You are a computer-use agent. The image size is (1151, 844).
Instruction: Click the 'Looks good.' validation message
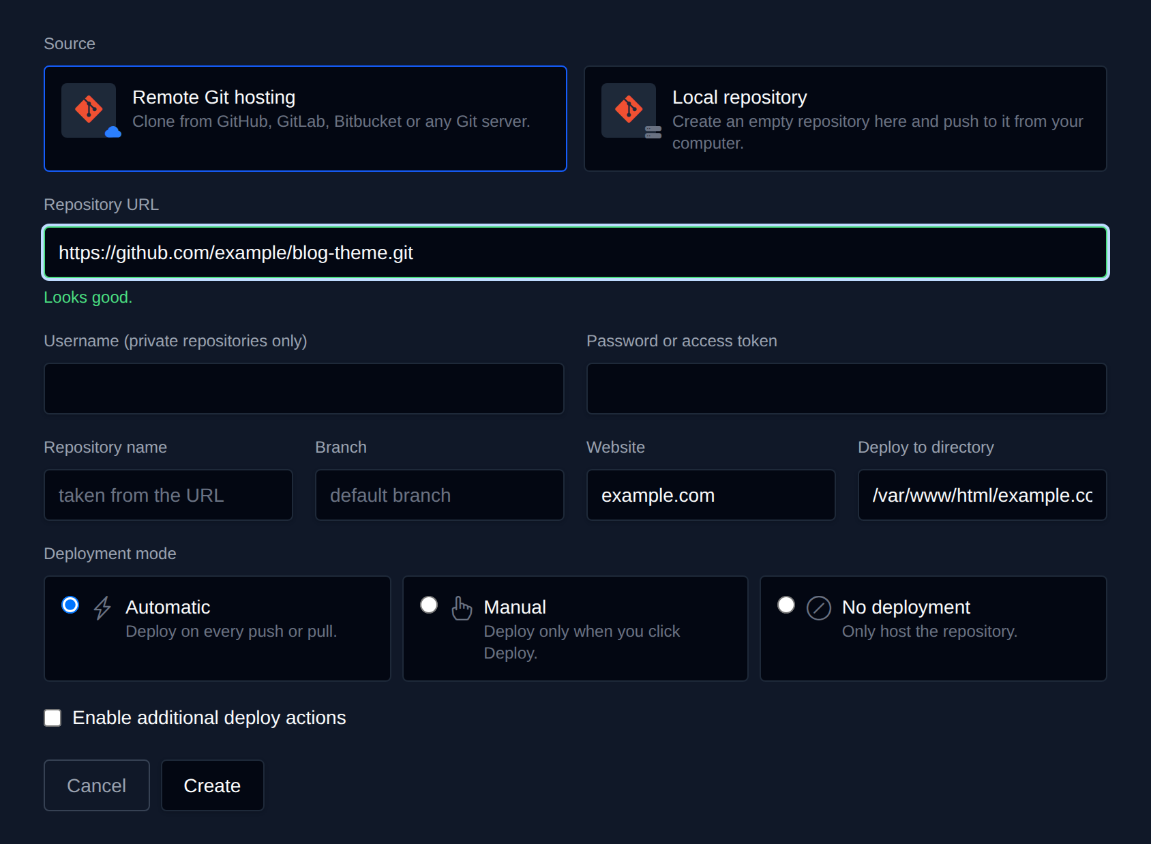pos(88,297)
